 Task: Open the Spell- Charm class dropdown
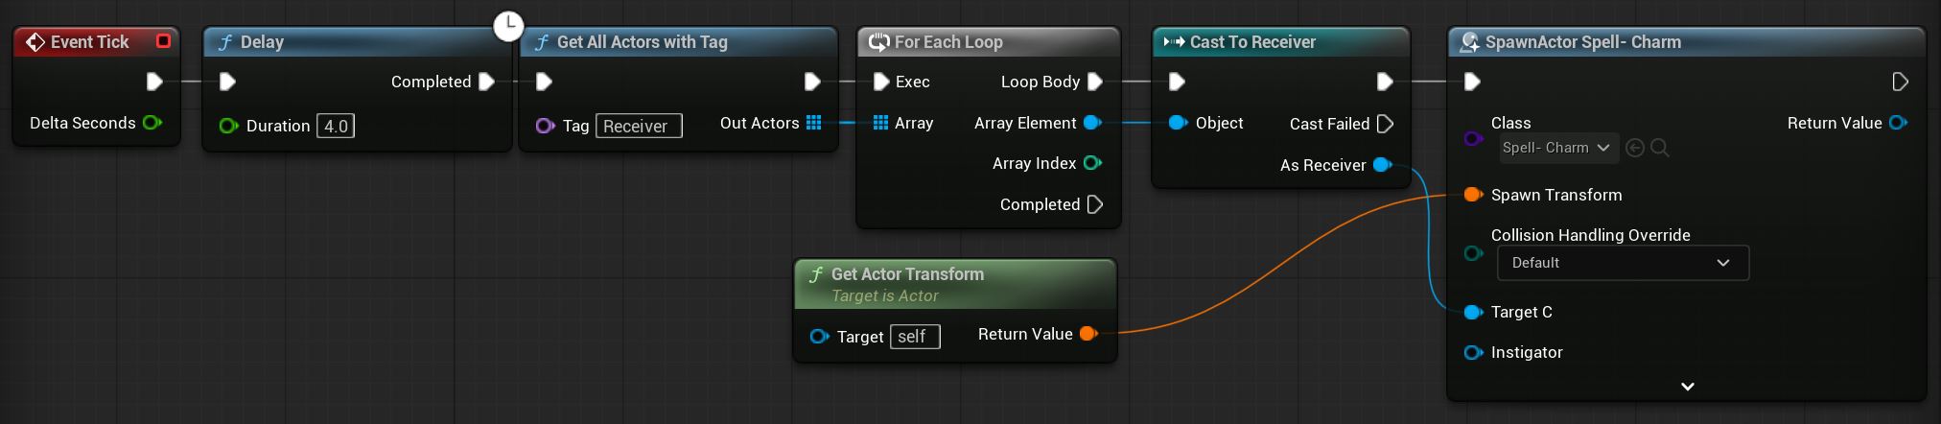click(1557, 148)
